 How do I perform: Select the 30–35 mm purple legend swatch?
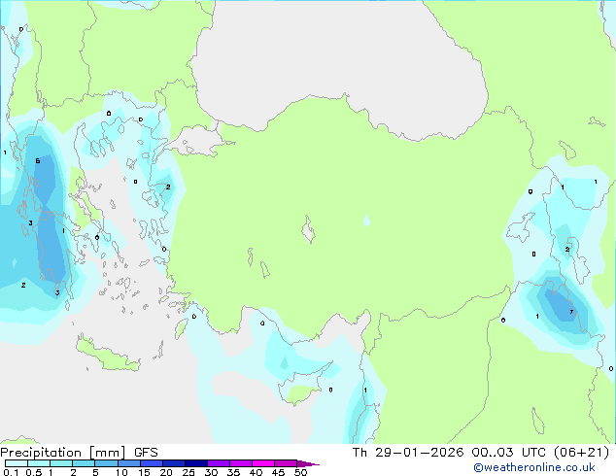218,463
